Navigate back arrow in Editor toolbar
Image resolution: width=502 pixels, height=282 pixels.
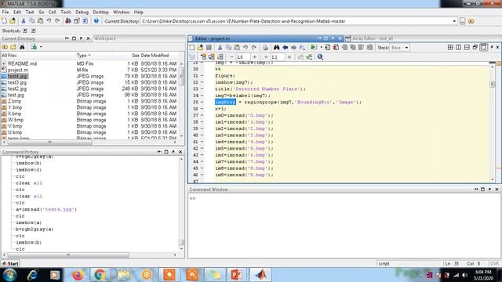285,48
